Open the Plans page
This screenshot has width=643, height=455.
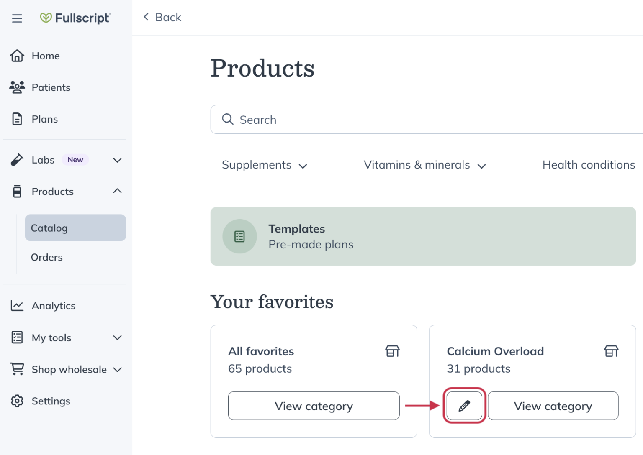[44, 119]
